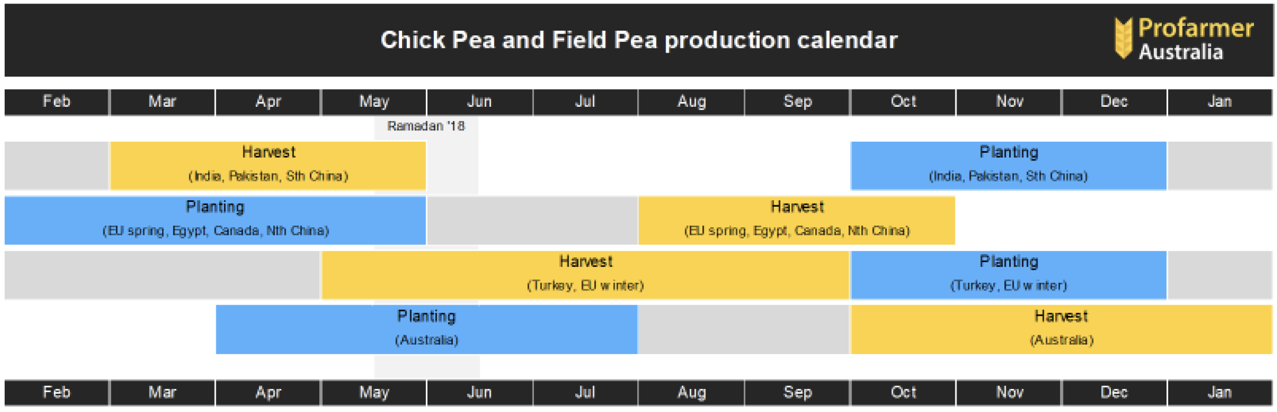Click the Apr label in bottom month row
The width and height of the screenshot is (1277, 412).
[268, 393]
